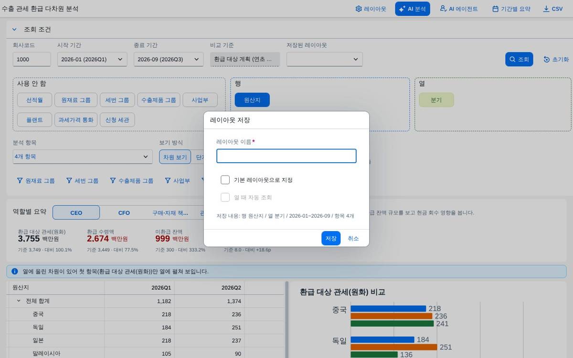Click the 레이아웃 이름 input field
Viewport: 573px width, 358px height.
pyautogui.click(x=286, y=156)
